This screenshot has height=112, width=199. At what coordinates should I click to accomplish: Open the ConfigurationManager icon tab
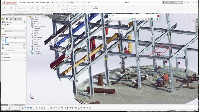click(x=11, y=19)
